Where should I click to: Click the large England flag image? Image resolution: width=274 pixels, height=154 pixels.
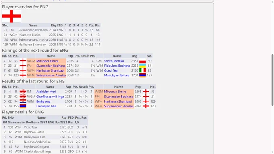tap(12, 16)
